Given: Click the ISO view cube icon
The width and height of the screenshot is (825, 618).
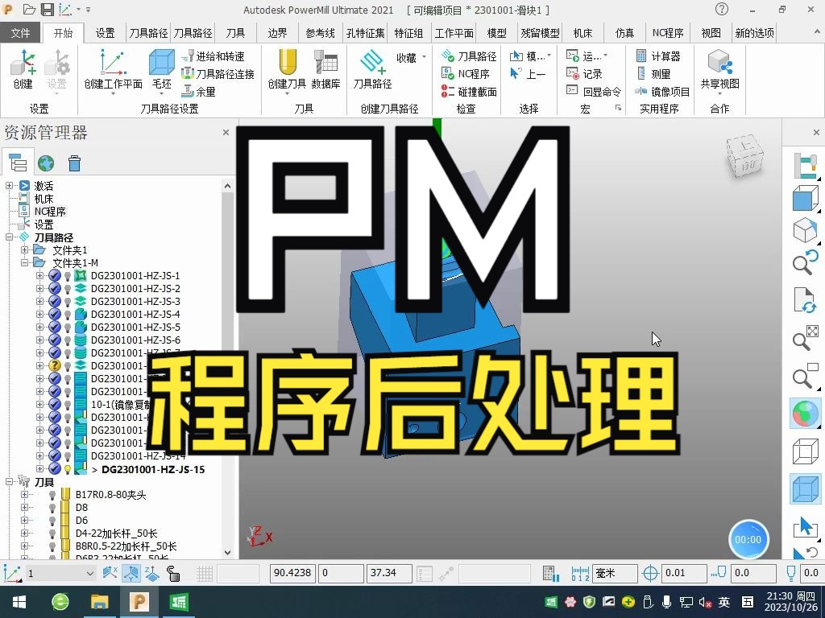Looking at the screenshot, I should [805, 230].
